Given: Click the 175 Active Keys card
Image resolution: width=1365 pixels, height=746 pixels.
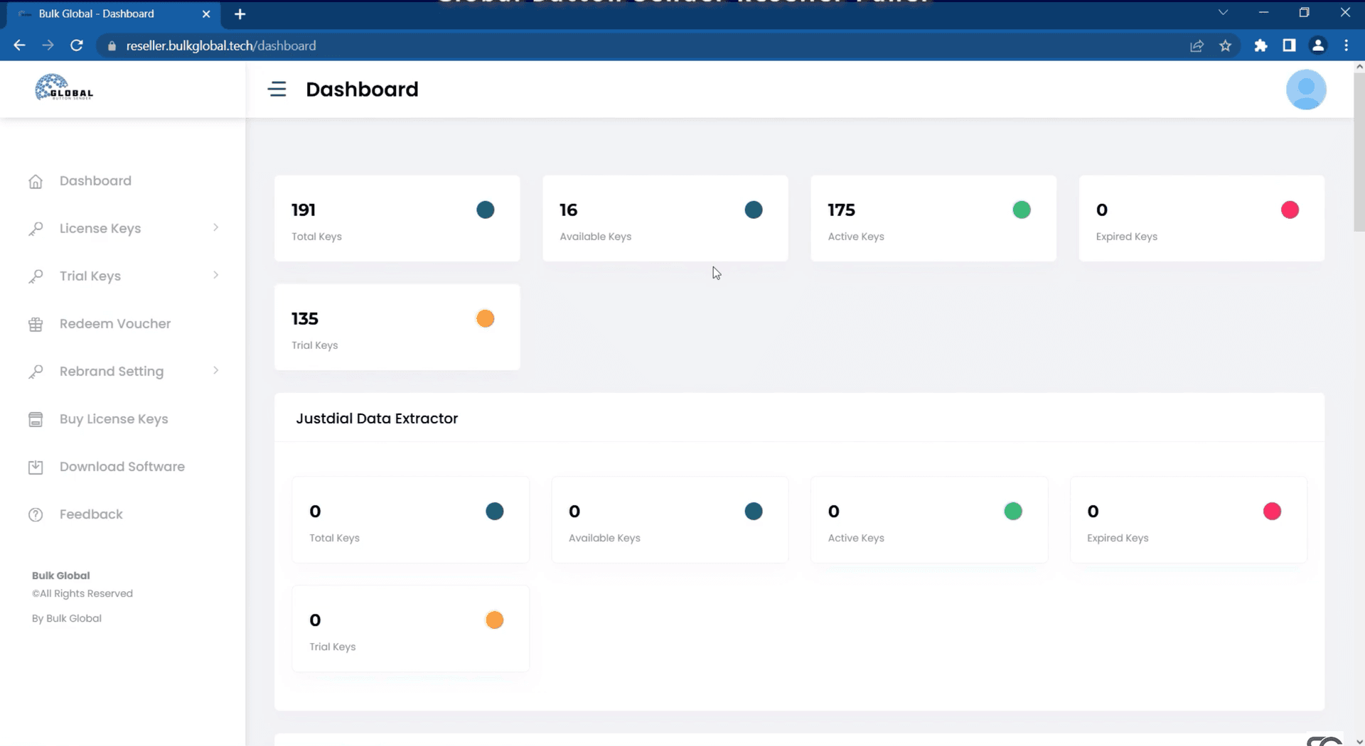Looking at the screenshot, I should 933,218.
